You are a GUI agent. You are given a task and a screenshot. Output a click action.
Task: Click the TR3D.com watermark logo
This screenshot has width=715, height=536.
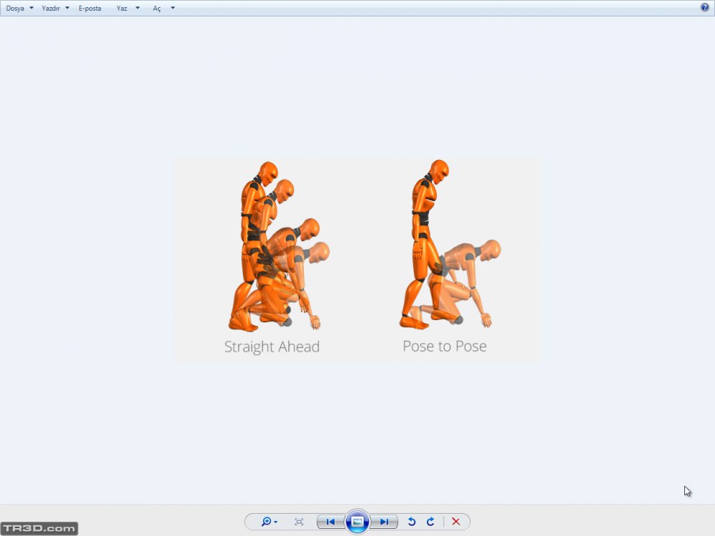[x=39, y=529]
